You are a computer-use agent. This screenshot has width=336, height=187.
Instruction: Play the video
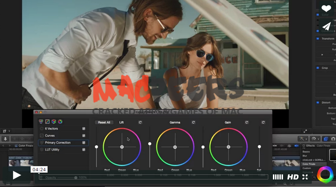pos(17,175)
